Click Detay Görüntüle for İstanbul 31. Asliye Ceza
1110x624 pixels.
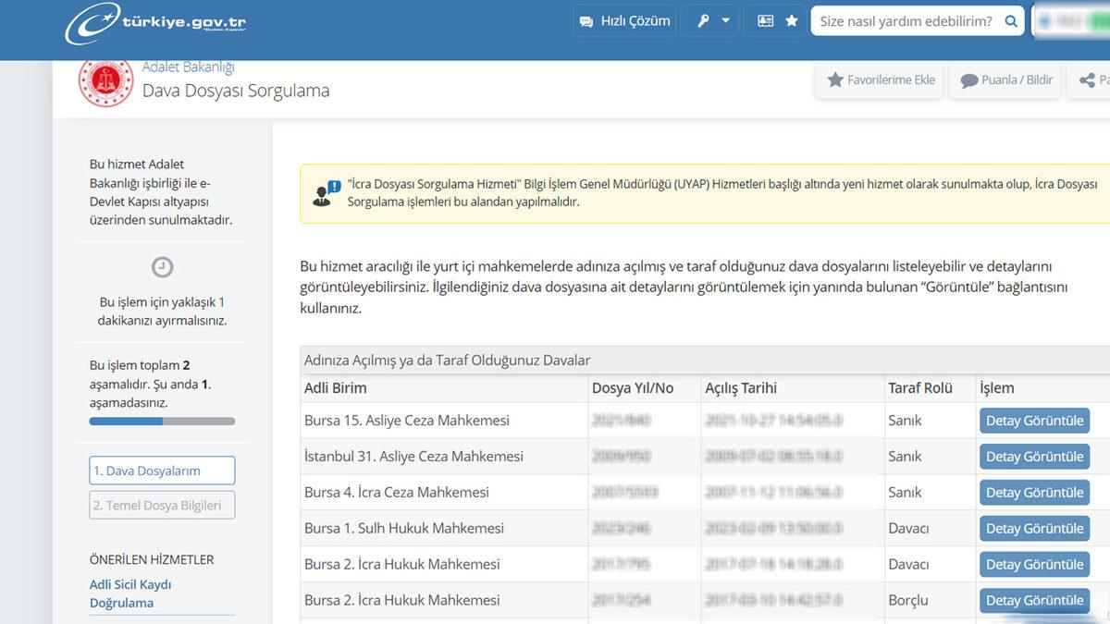[x=1034, y=456]
